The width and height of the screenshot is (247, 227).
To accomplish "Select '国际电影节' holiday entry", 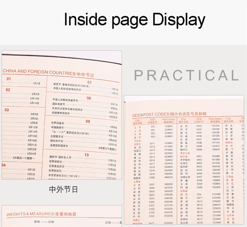I will tap(58, 104).
